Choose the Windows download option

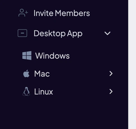(52, 56)
